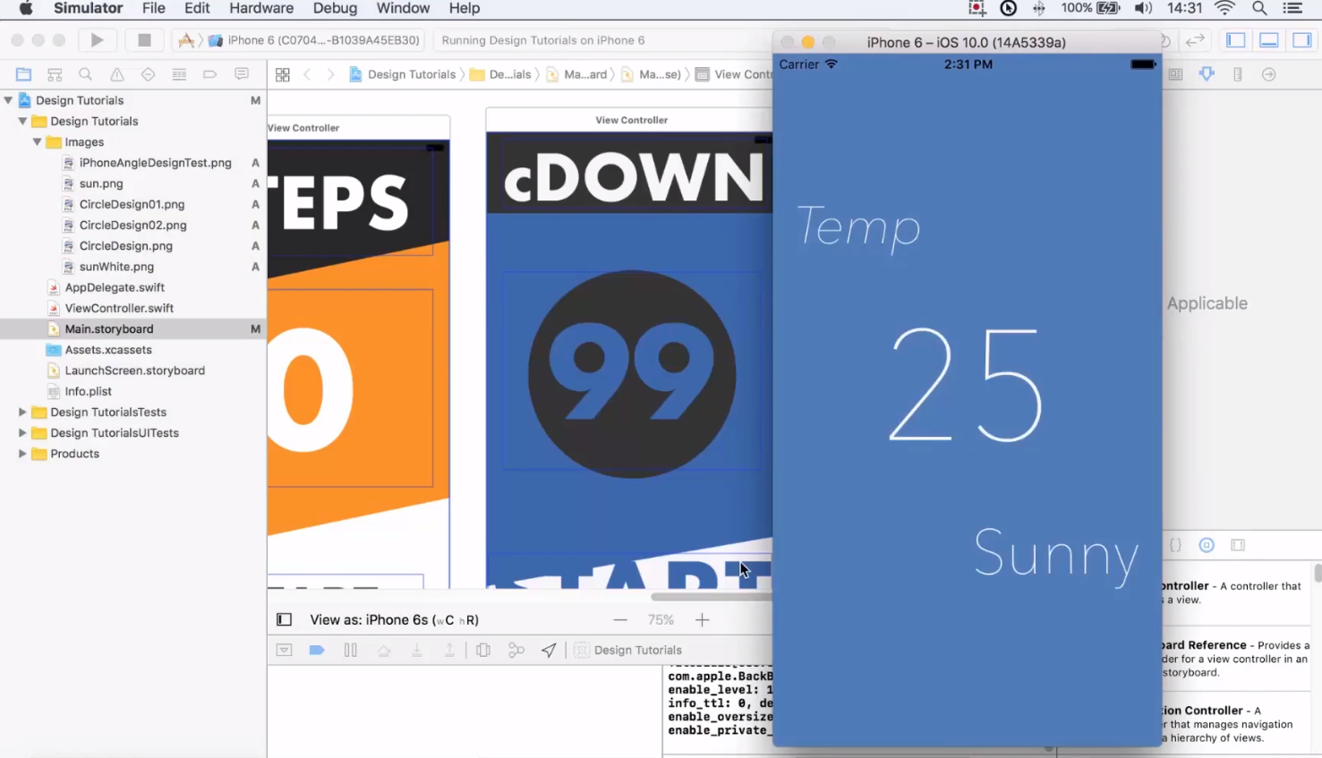
Task: Open the Report navigator speech bubble icon
Action: [242, 74]
